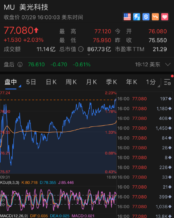Tap the KDJ oscillator sub-chart
This screenshot has height=218, width=174.
58,200
